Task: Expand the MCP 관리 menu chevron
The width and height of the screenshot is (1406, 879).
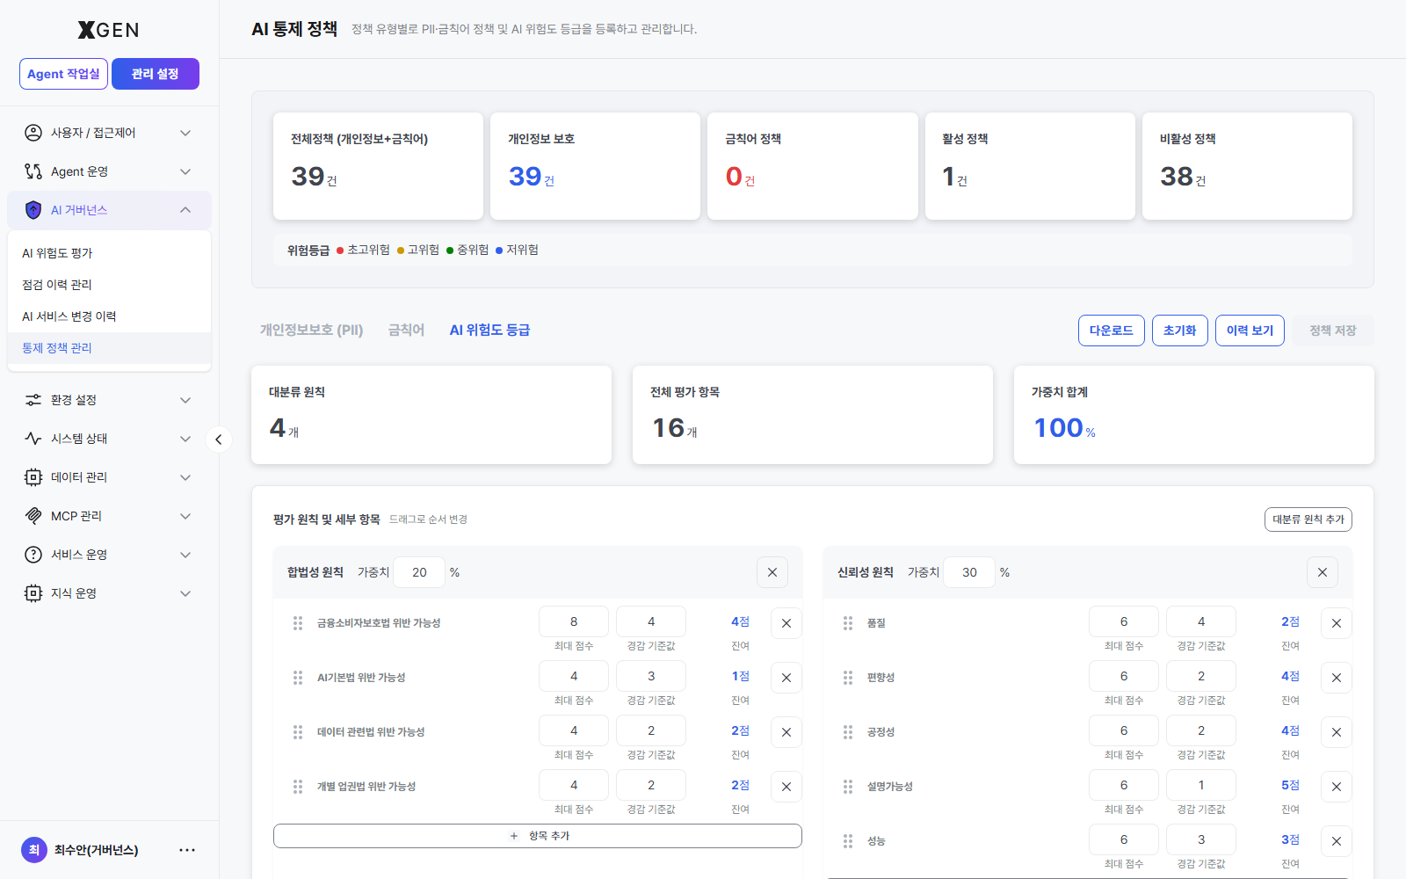Action: tap(185, 516)
